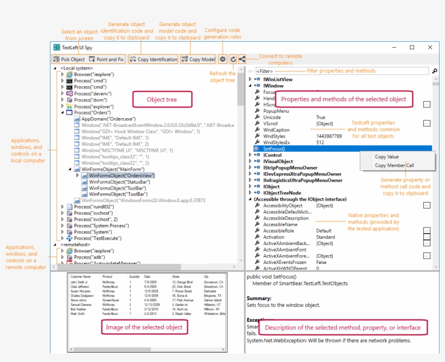
Task: Click Copy Identification button
Action: pos(153,59)
